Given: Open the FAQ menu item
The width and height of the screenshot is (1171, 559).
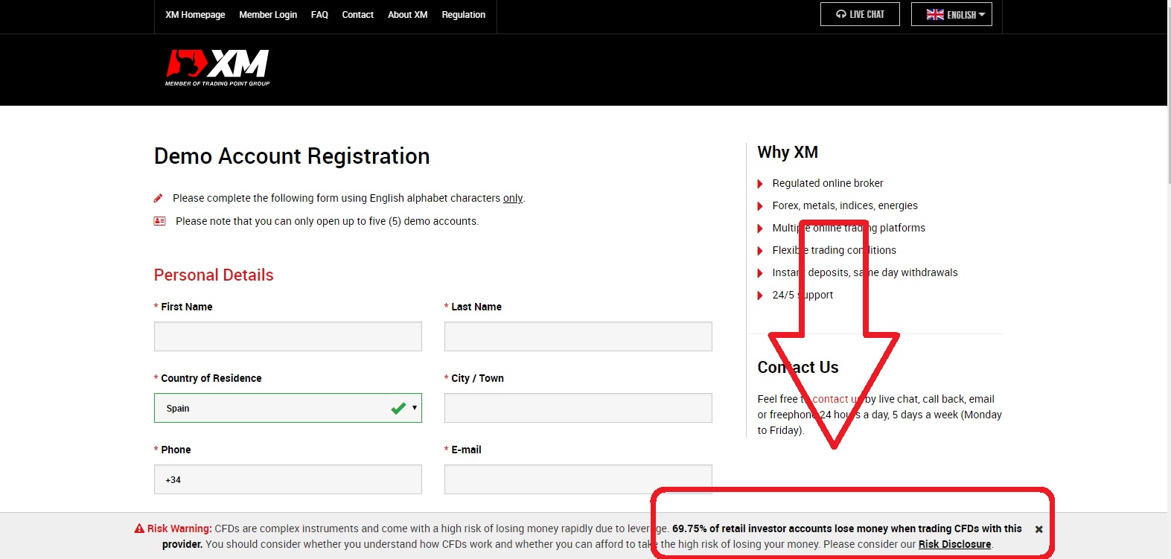Looking at the screenshot, I should point(319,15).
